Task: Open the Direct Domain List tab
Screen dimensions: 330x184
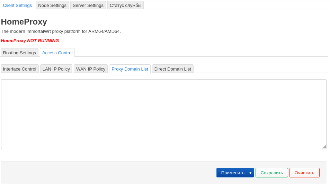Action: click(x=172, y=69)
